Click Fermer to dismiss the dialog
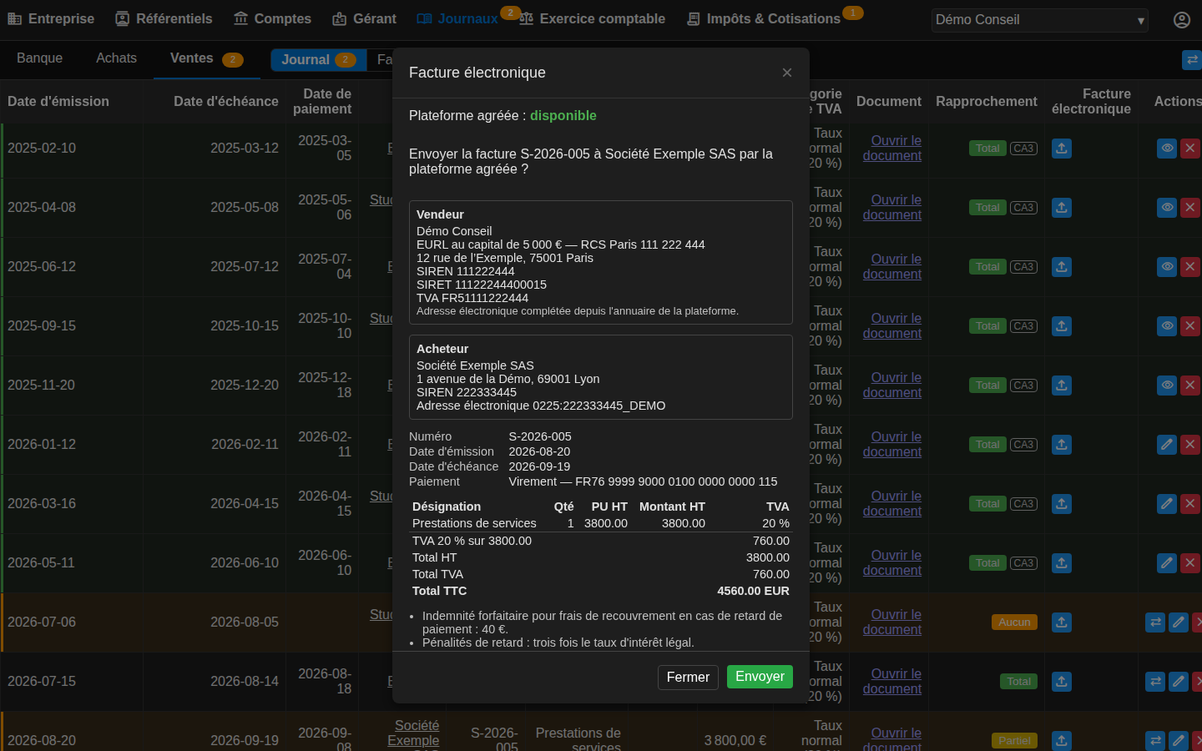Viewport: 1202px width, 751px height. click(688, 677)
